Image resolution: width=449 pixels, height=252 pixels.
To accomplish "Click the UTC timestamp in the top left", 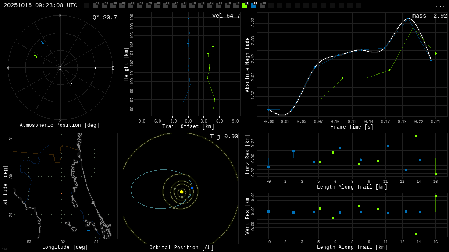I will pyautogui.click(x=40, y=5).
